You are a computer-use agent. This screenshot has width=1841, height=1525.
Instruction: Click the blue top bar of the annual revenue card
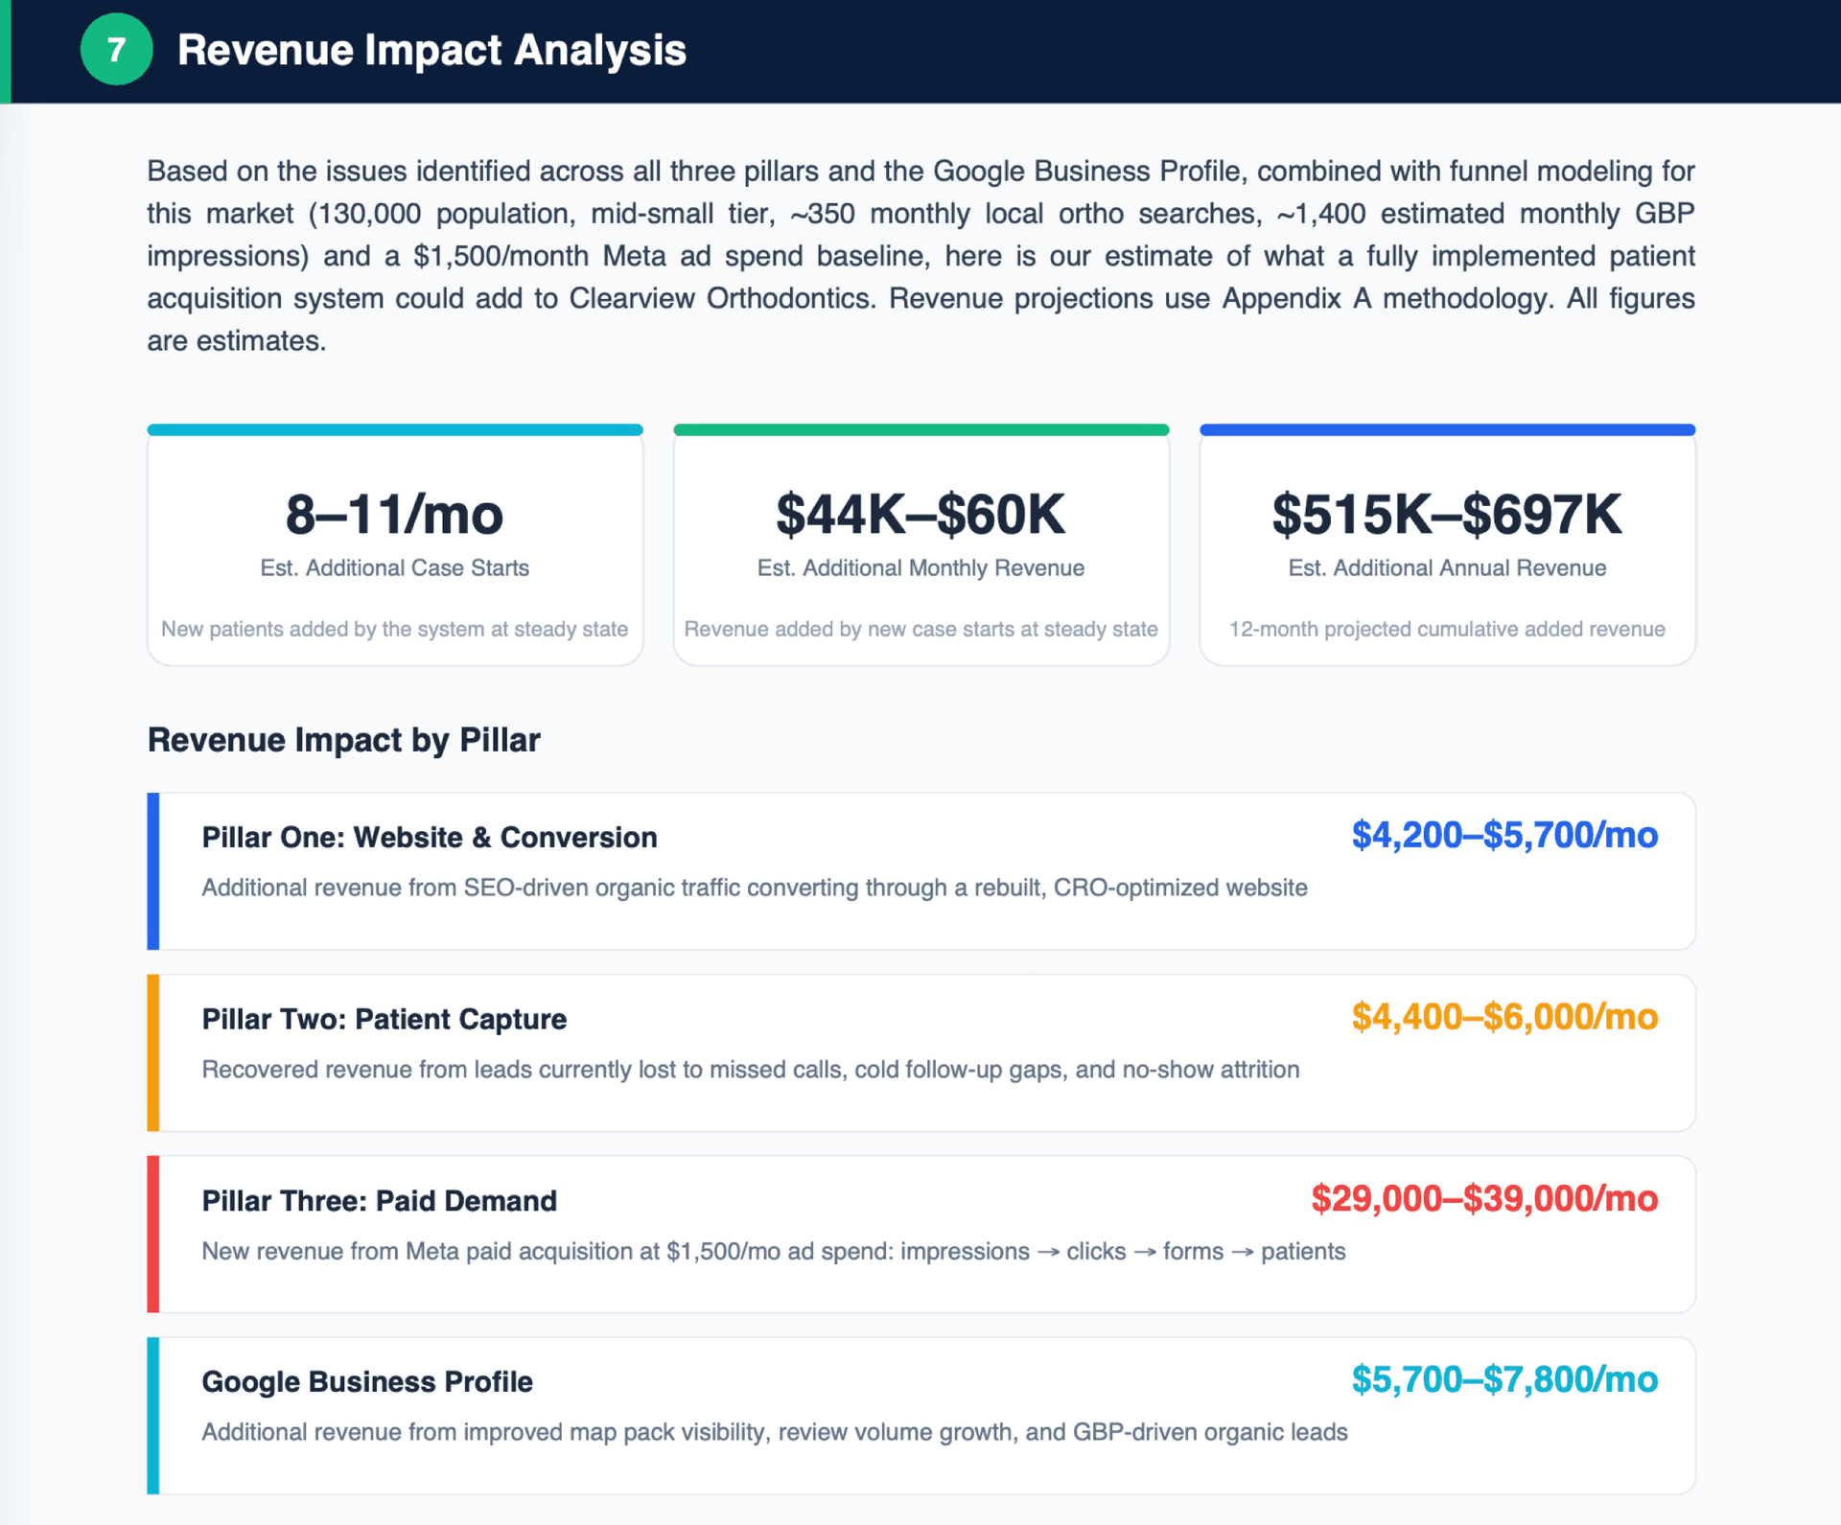point(1448,430)
